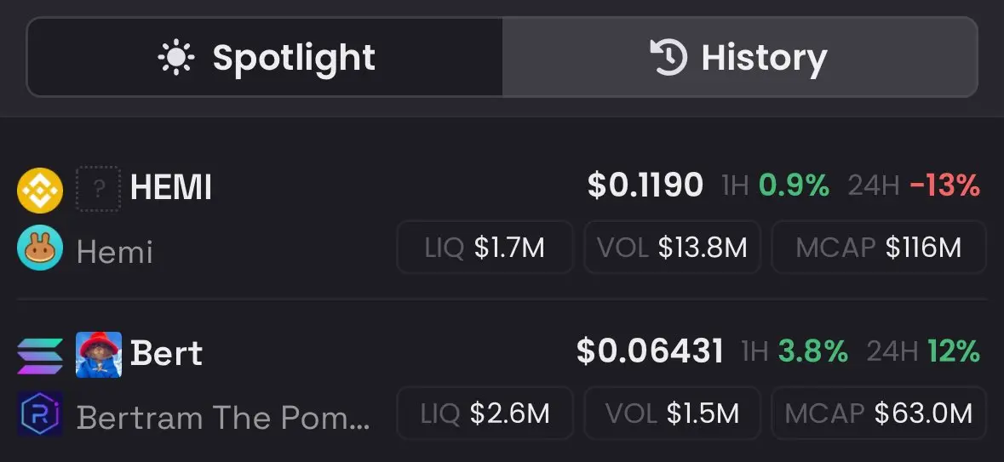Click HEMI price $0.1190
Image resolution: width=1004 pixels, height=462 pixels.
645,185
